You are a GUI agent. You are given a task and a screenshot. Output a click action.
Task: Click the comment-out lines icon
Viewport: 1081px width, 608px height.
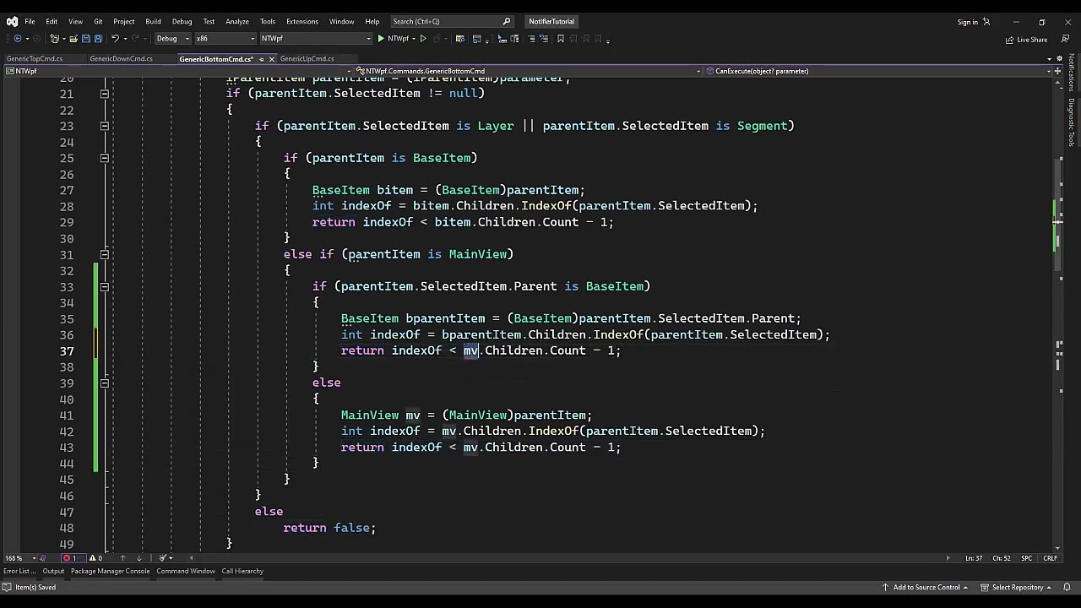coord(532,38)
